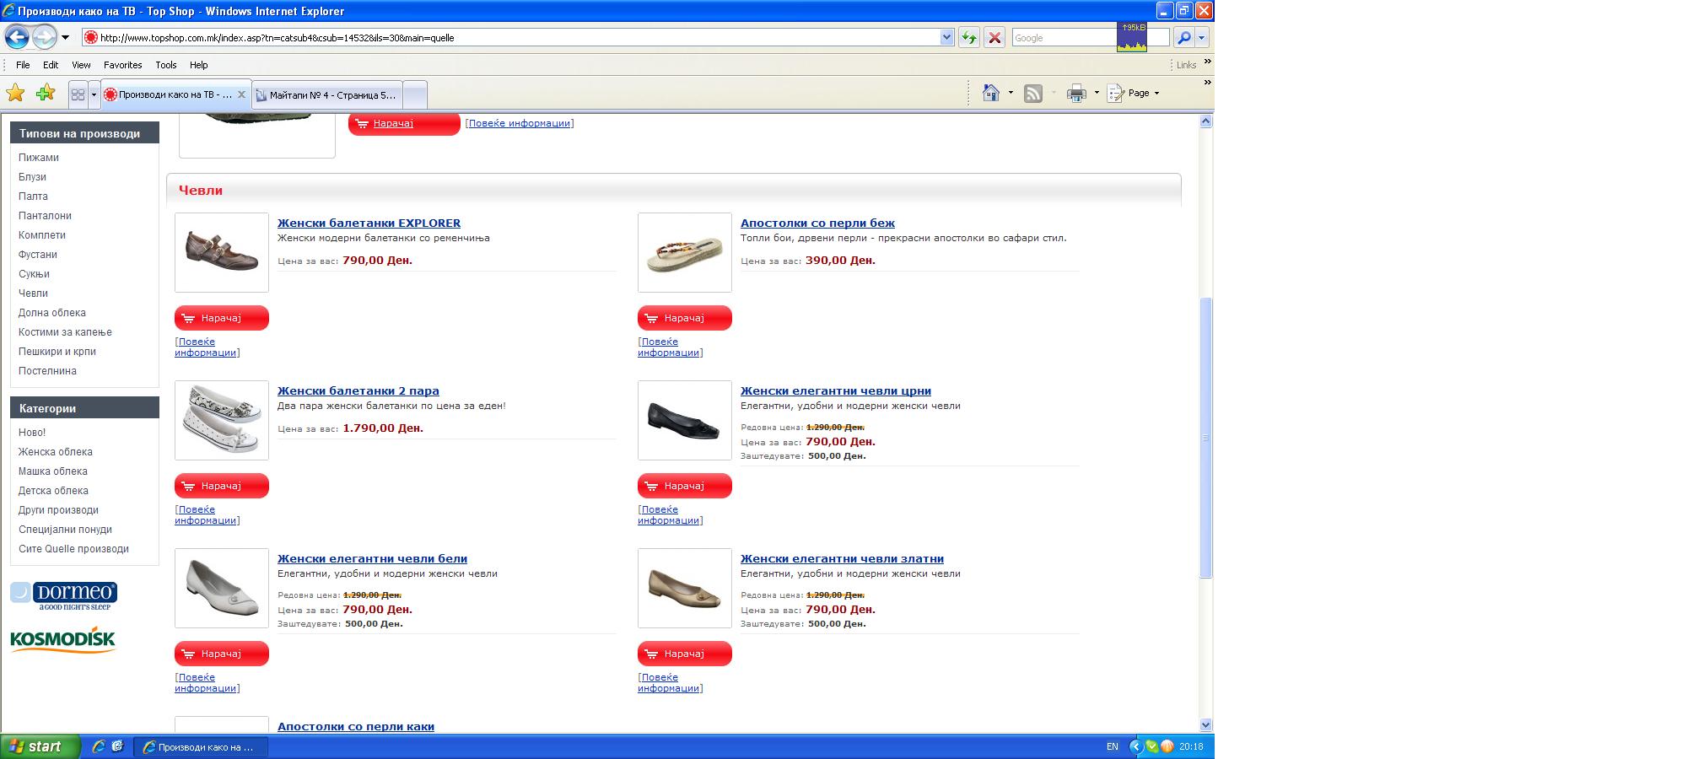Click Add to Favorites star-plus icon
This screenshot has width=1687, height=759.
(x=46, y=93)
